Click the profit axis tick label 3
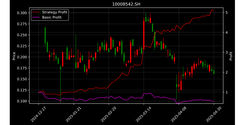Viewport: 245px width, 125px height. [x=226, y=52]
